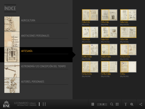The height and width of the screenshot is (109, 145).
Task: Click the f 179v-f 180r caption link
Action: pyautogui.click(x=106, y=74)
